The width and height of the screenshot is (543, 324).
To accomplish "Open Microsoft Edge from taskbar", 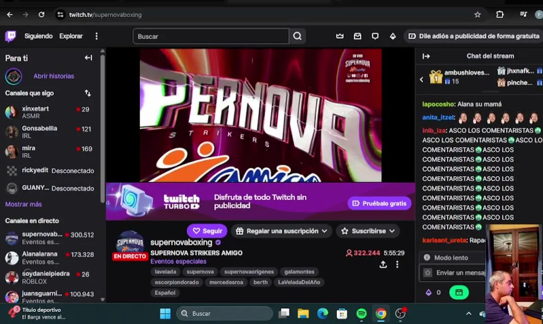I will 322,314.
